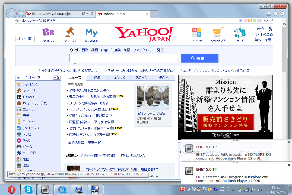Show hidden system tray icons arrow
This screenshot has height=195, width=292.
pyautogui.click(x=233, y=190)
